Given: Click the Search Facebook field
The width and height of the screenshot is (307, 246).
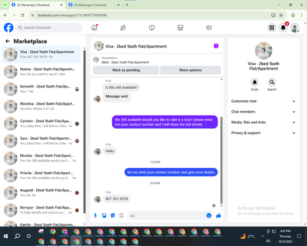Looking at the screenshot, I should (x=49, y=28).
